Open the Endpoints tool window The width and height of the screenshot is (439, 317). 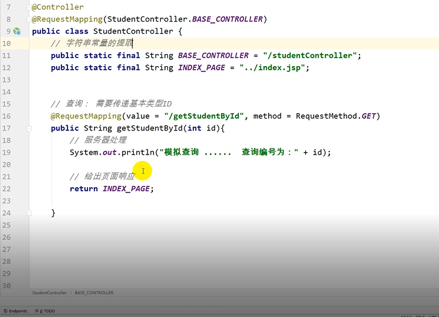point(16,311)
